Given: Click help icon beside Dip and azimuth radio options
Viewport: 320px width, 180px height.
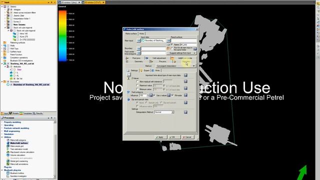Looking at the screenshot, I should [x=185, y=102].
